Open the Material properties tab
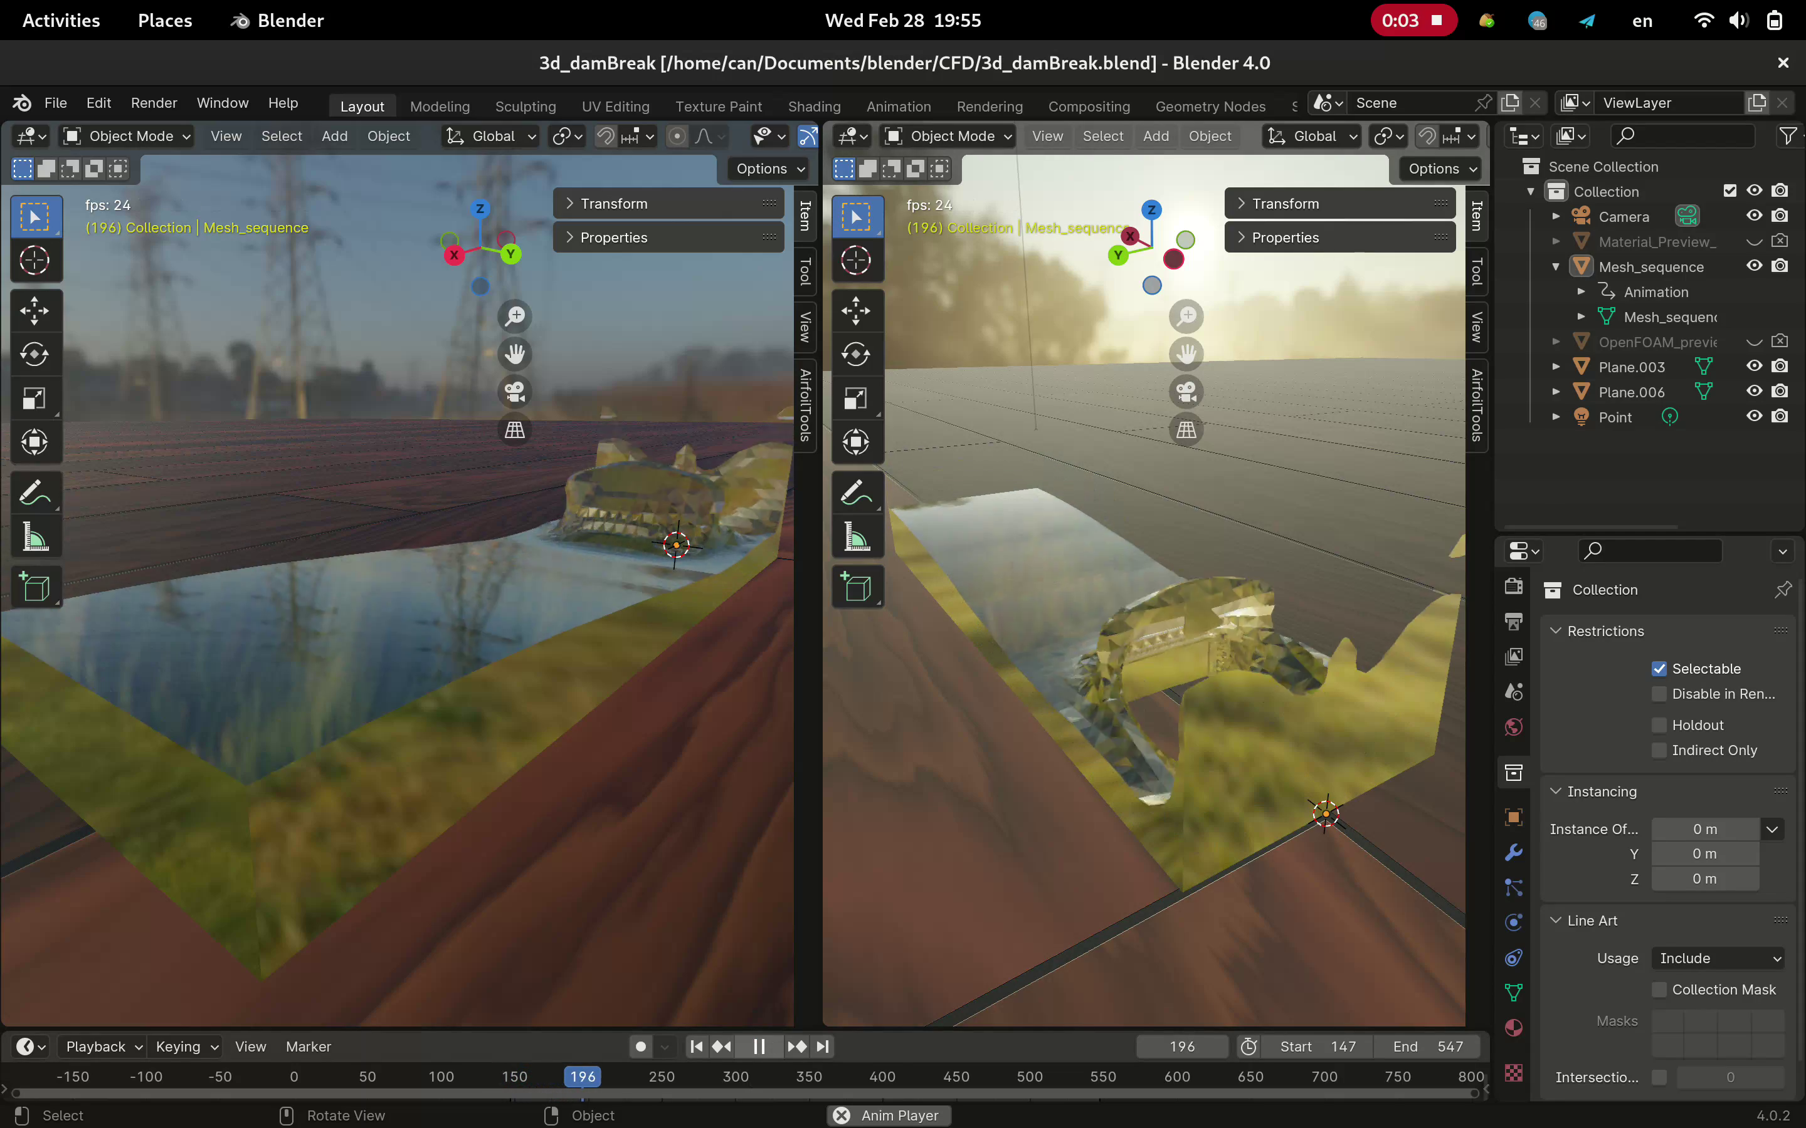This screenshot has height=1128, width=1806. pos(1513,1028)
